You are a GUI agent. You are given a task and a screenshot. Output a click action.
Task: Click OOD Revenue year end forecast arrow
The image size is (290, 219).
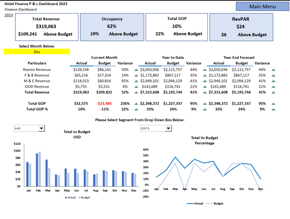[x=273, y=87]
